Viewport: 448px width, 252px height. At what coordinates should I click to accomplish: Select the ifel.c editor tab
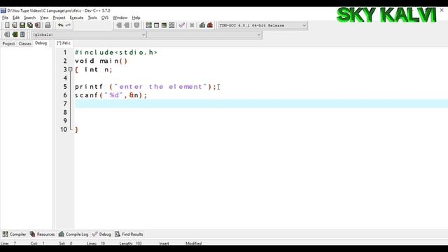64,43
